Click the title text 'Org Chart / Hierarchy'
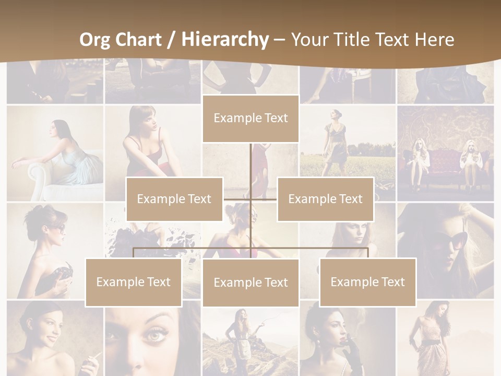 (x=173, y=40)
